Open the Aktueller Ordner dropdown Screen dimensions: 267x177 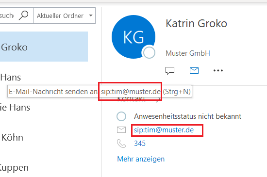(x=65, y=16)
